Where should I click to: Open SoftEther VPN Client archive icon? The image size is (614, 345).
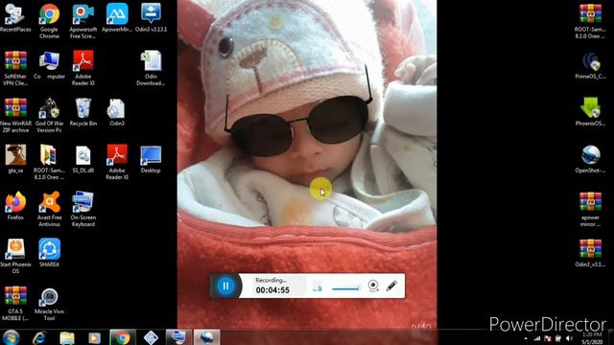coord(15,68)
